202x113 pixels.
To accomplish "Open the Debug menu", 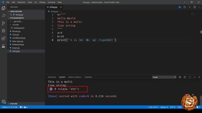I will (42, 2).
